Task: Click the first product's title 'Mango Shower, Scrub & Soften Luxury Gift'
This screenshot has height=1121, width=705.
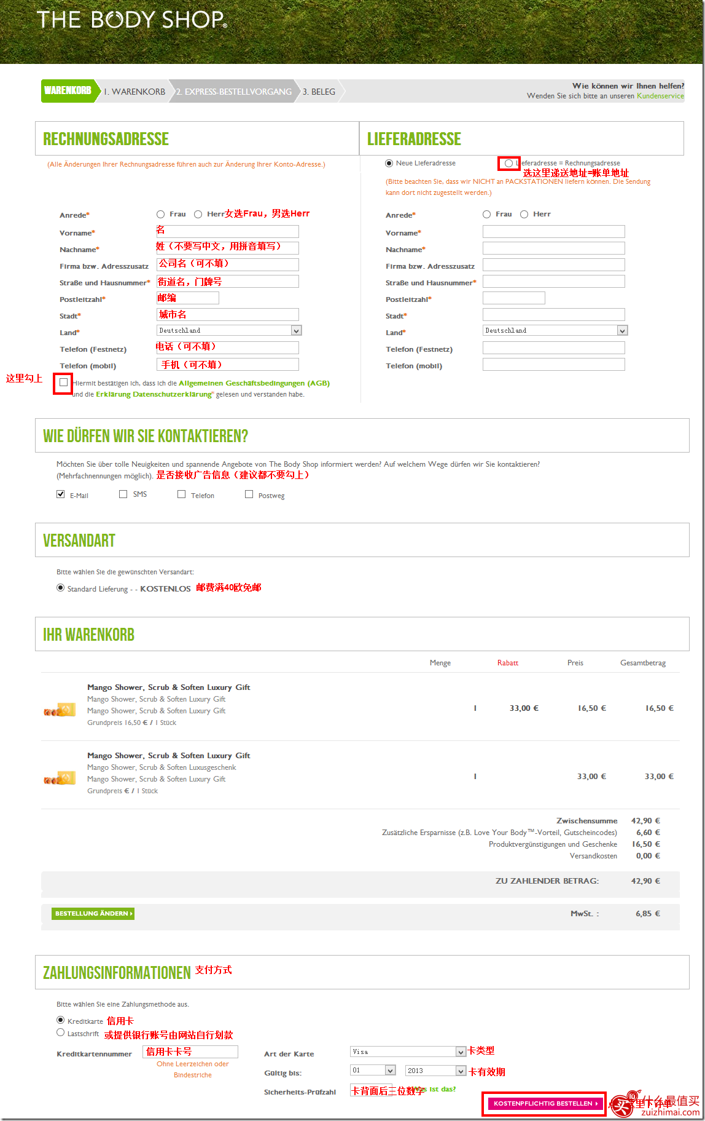Action: point(169,687)
